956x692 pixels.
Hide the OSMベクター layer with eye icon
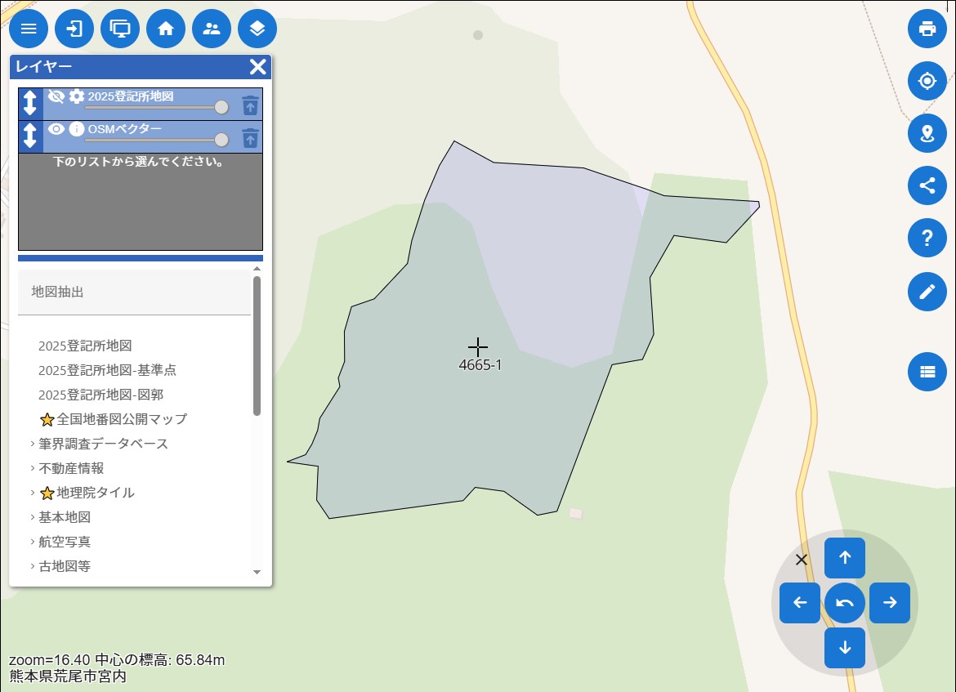coord(56,129)
